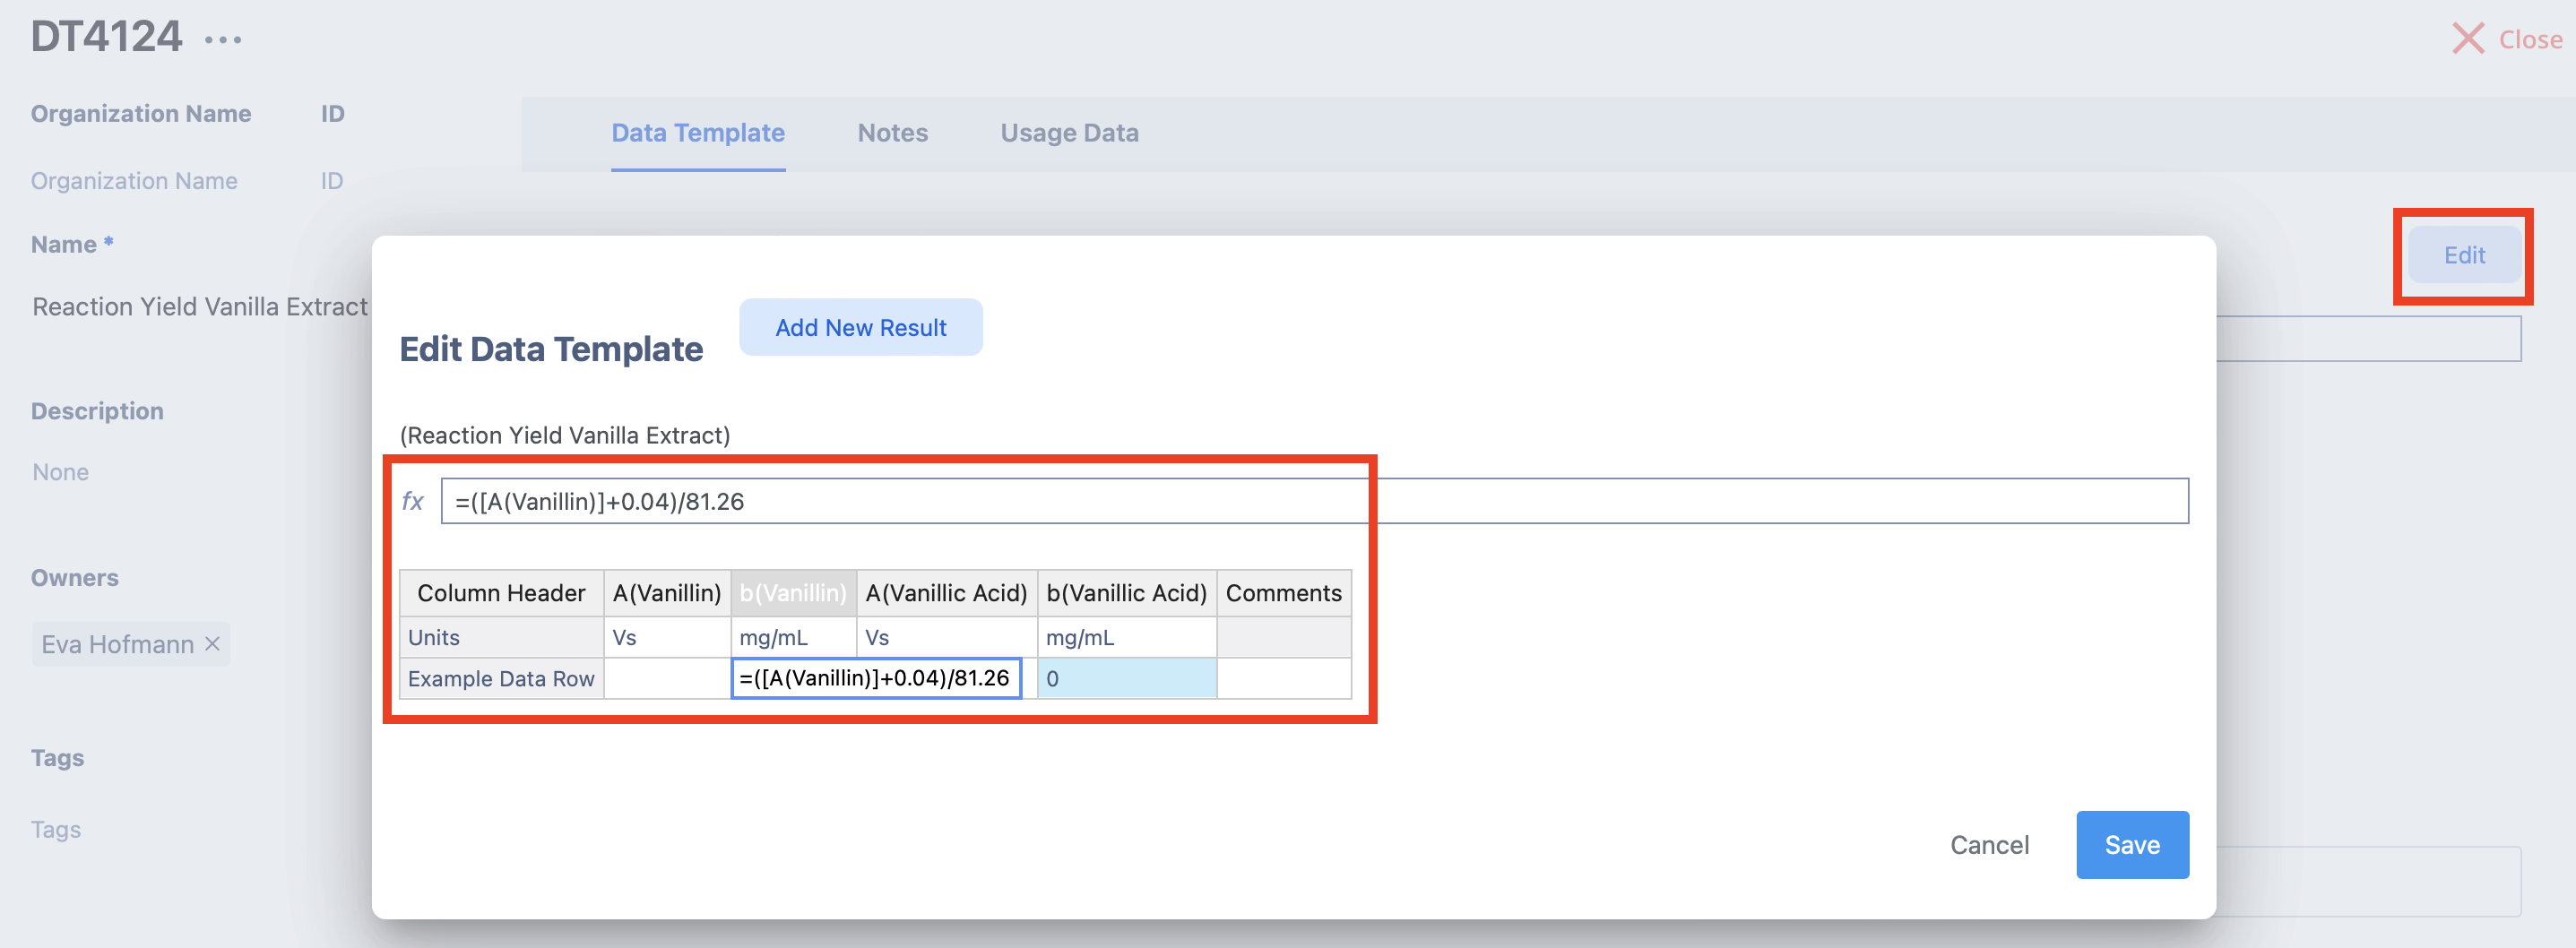Close the DT4124 panel
The image size is (2576, 948).
[2506, 40]
